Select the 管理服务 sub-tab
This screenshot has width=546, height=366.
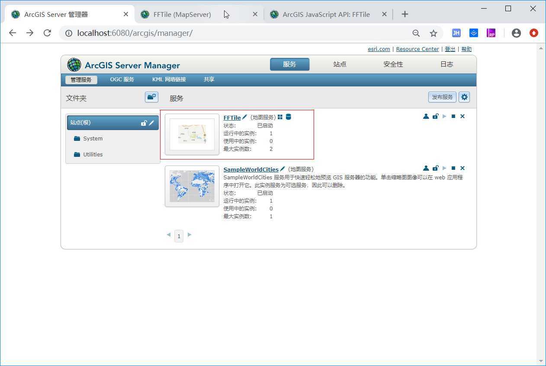point(81,80)
